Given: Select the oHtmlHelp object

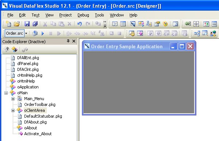Looking at the screenshot, I should click(26, 81).
